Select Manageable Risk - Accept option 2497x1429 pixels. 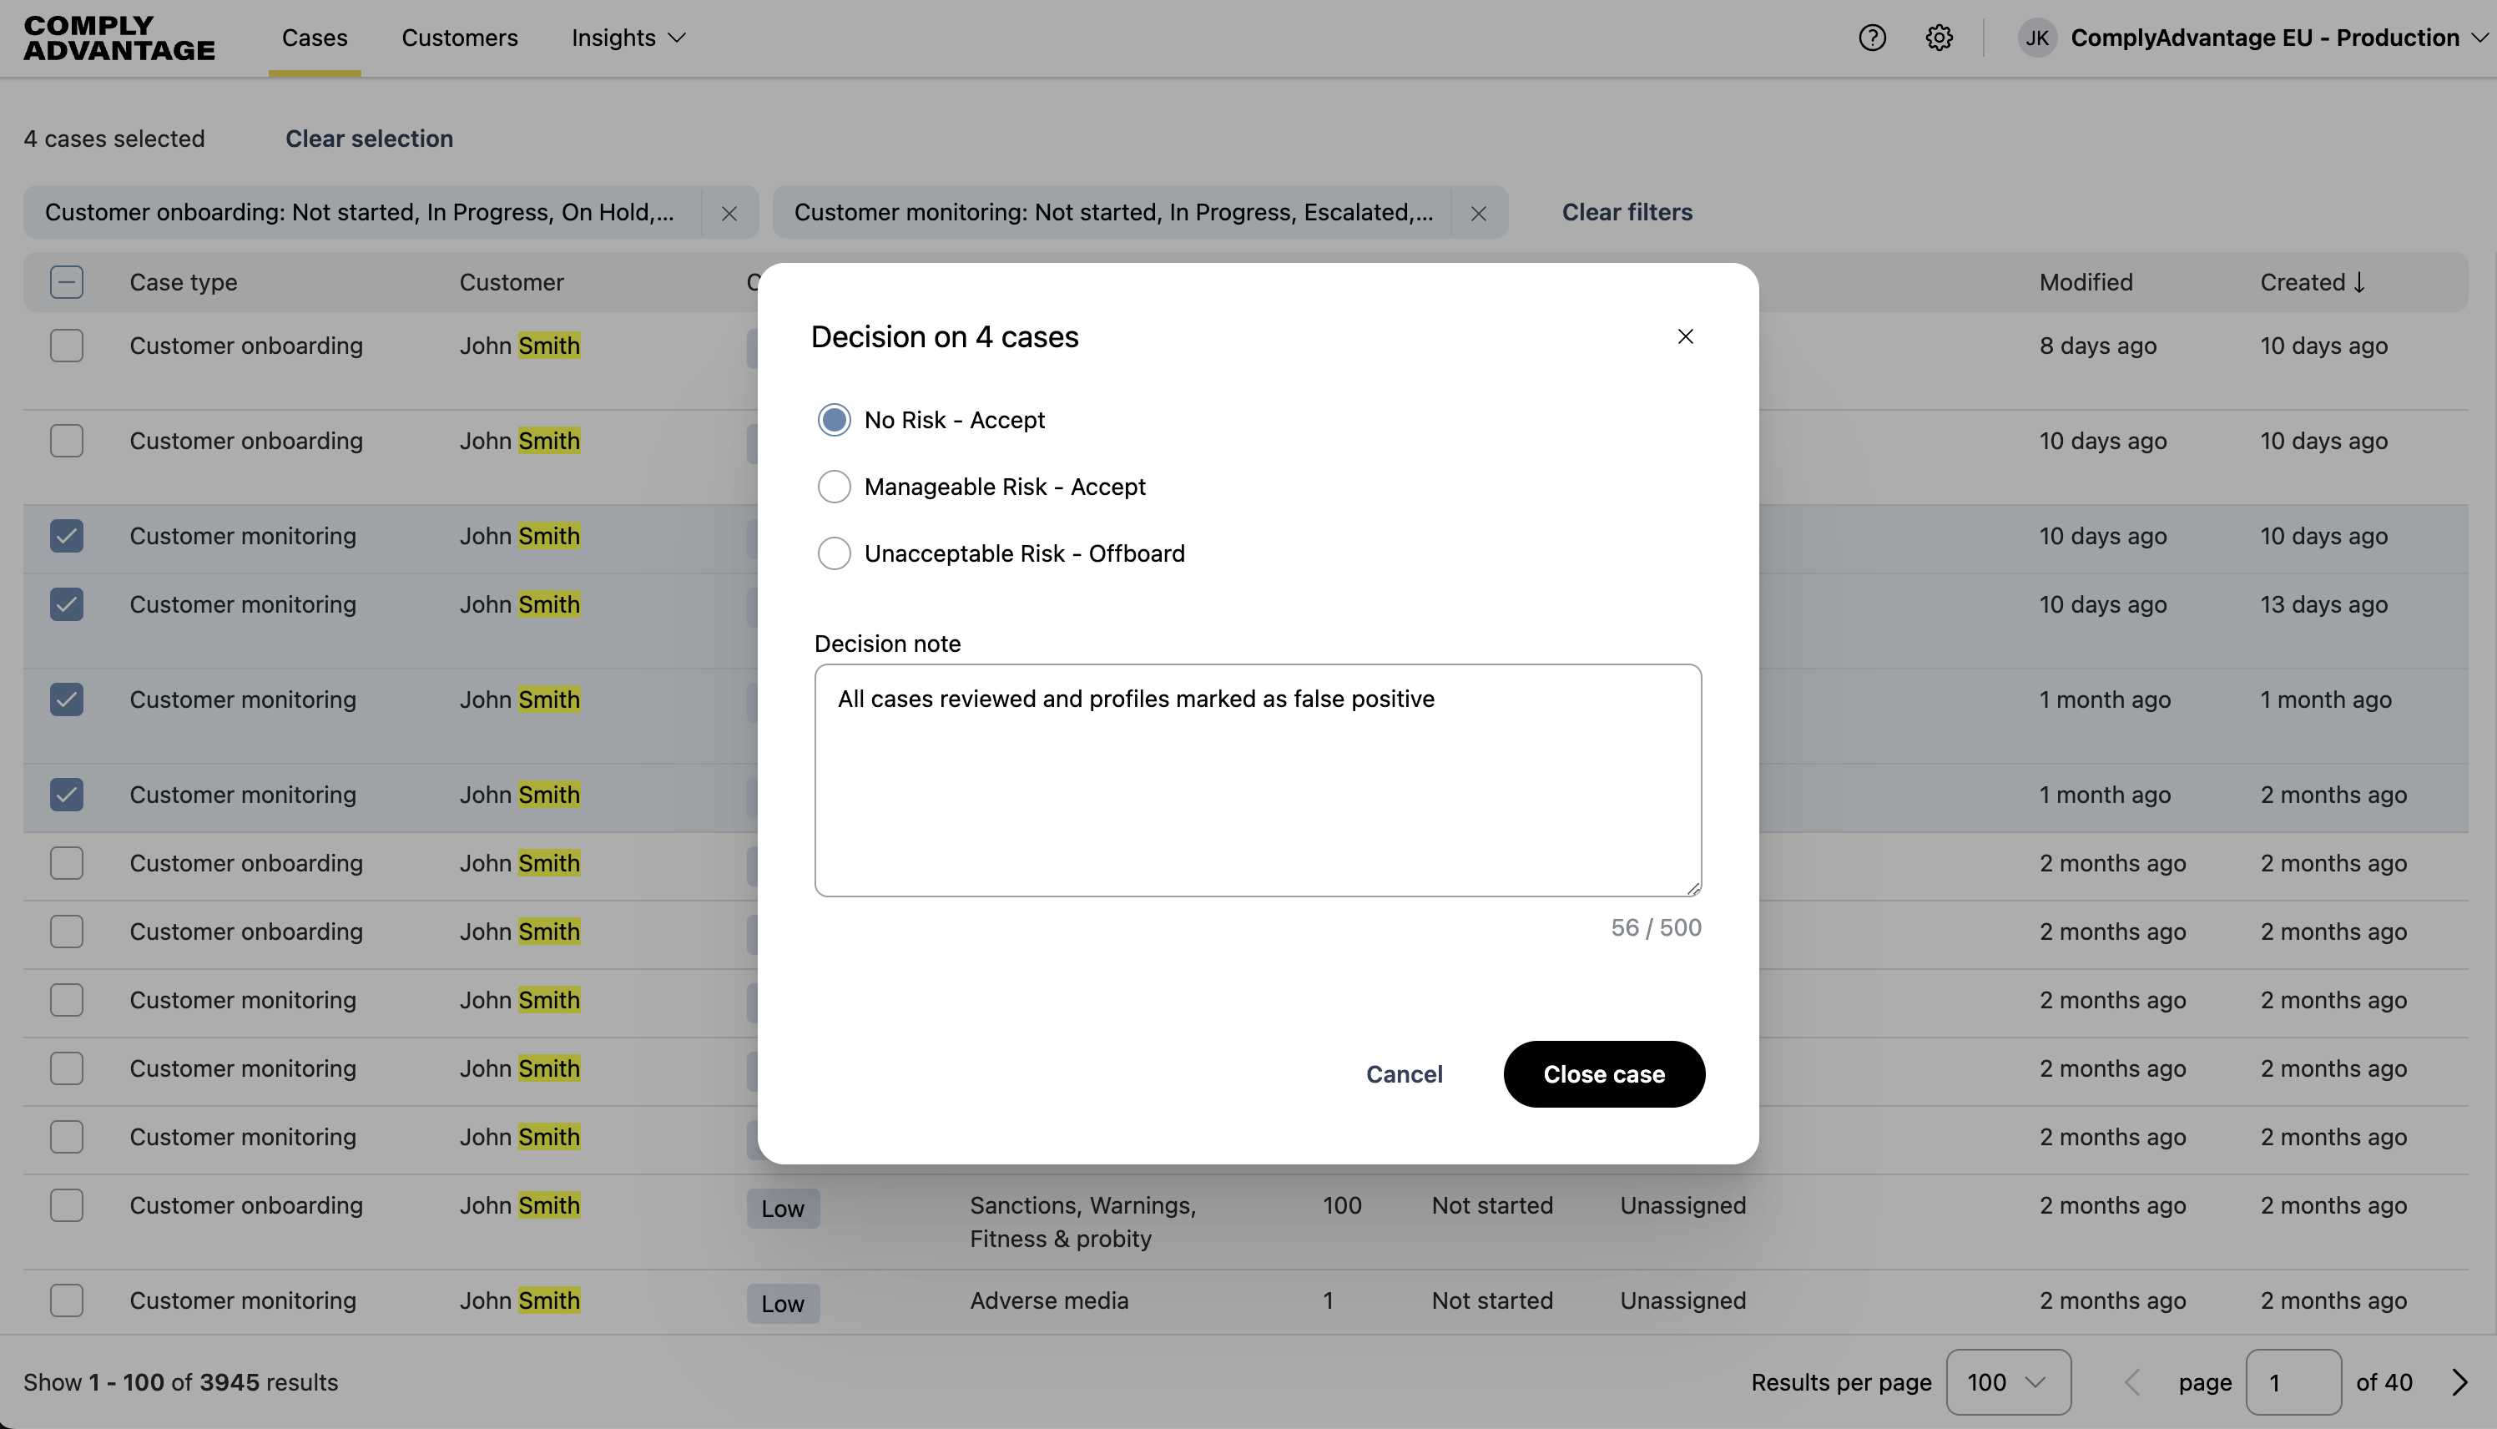pos(834,487)
